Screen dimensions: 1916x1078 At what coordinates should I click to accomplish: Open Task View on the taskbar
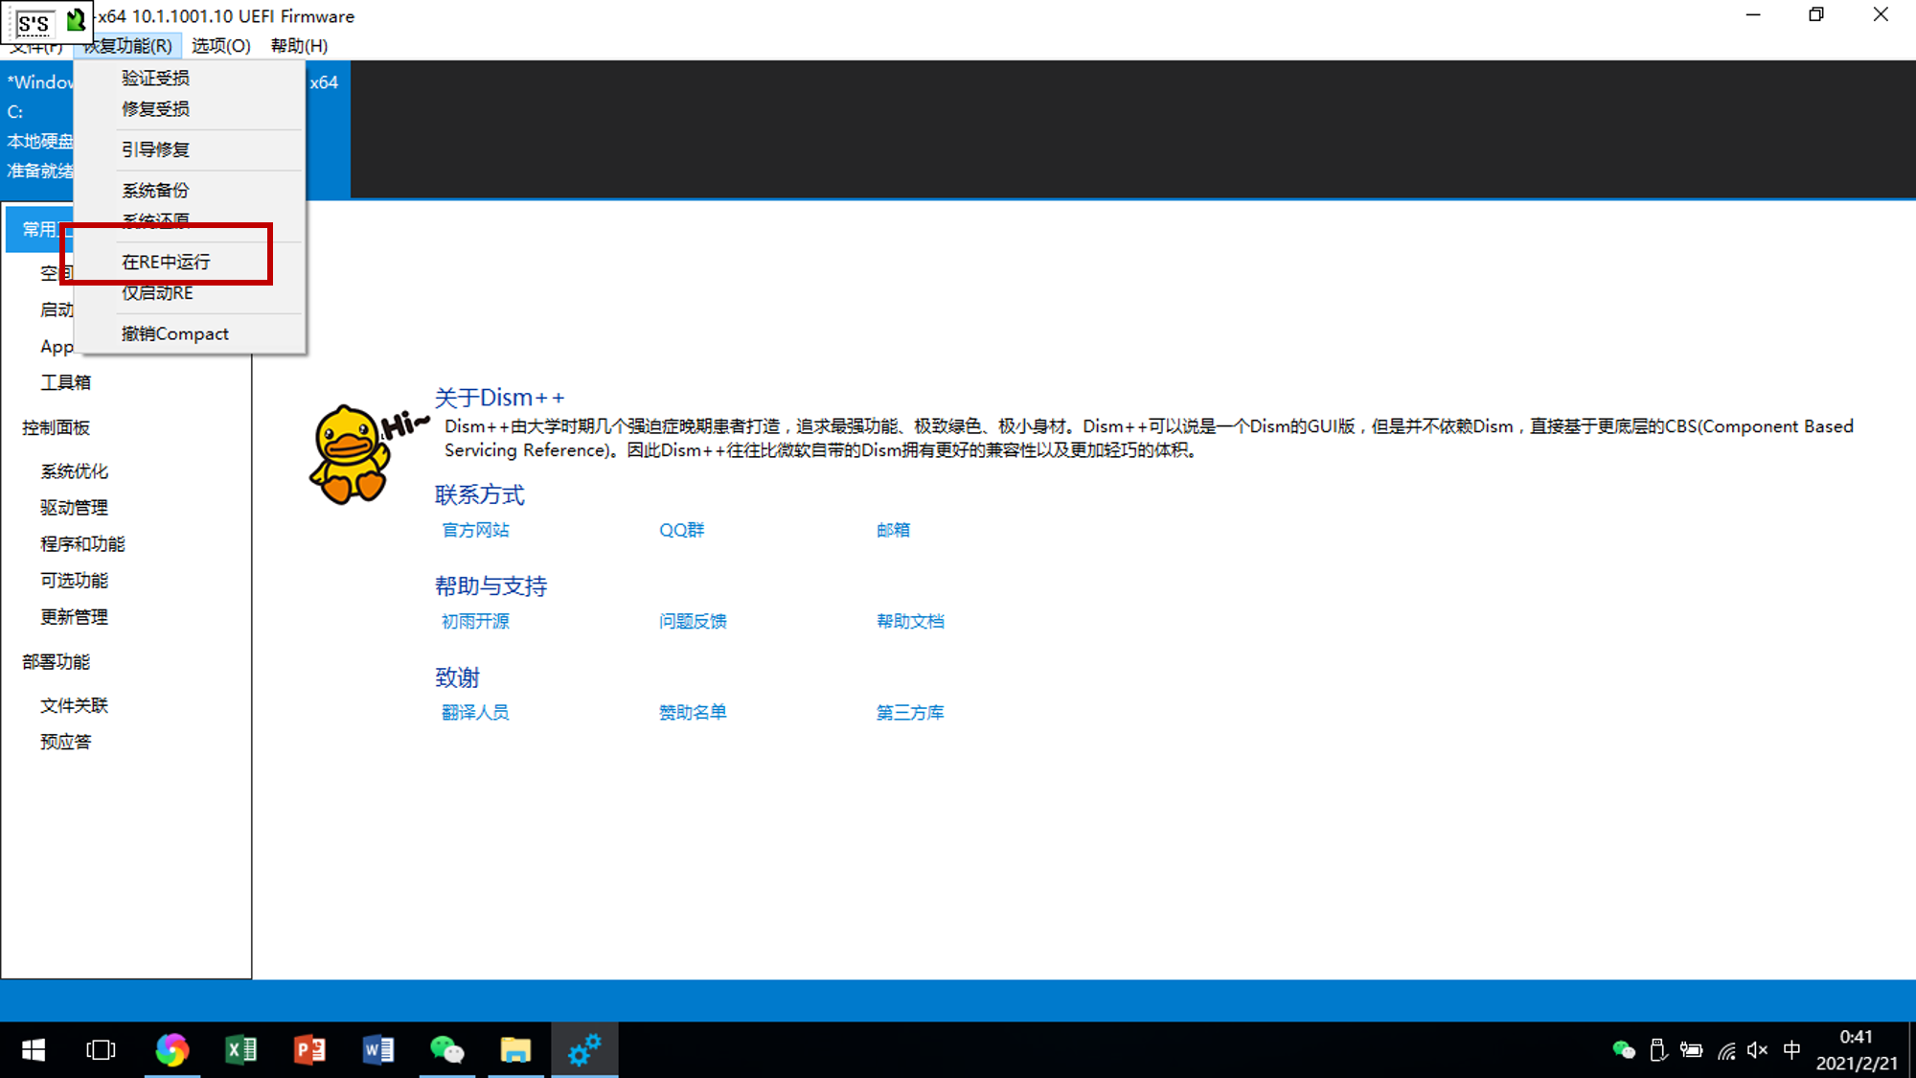click(x=101, y=1050)
